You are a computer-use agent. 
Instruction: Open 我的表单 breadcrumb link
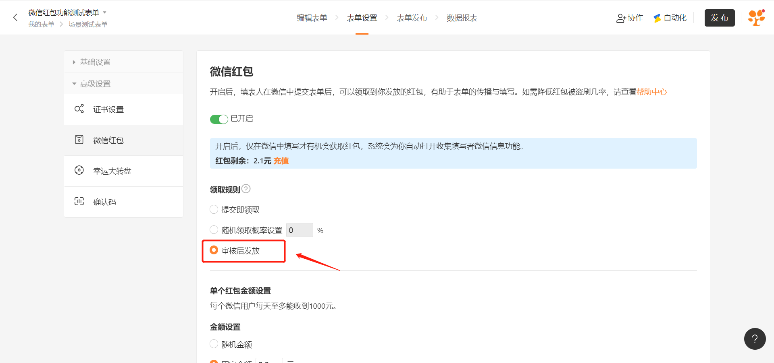(x=41, y=24)
